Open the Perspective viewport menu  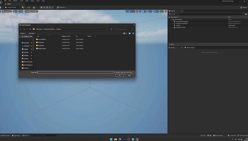[7, 11]
